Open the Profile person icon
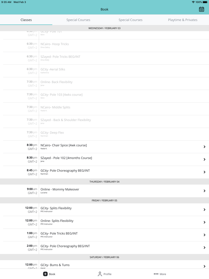The width and height of the screenshot is (209, 279). pyautogui.click(x=100, y=274)
